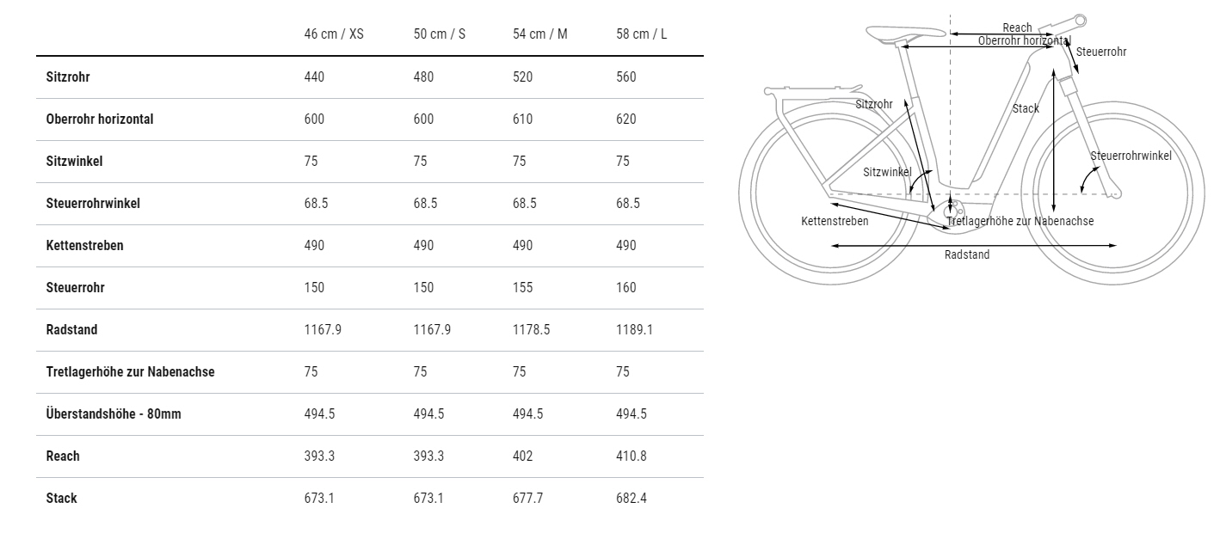Screen dimensions: 1220x539
Task: Select the Kettenstreben row label in table
Action: 85,245
